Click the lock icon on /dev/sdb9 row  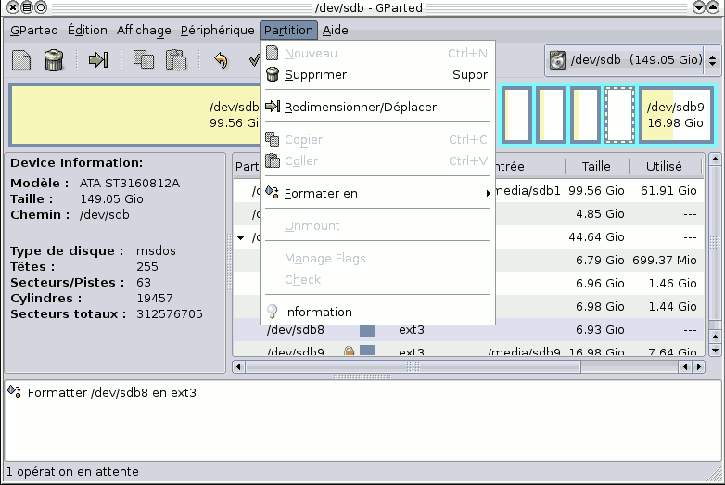350,351
